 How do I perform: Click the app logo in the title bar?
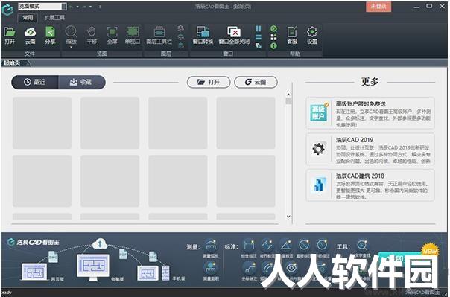point(7,10)
